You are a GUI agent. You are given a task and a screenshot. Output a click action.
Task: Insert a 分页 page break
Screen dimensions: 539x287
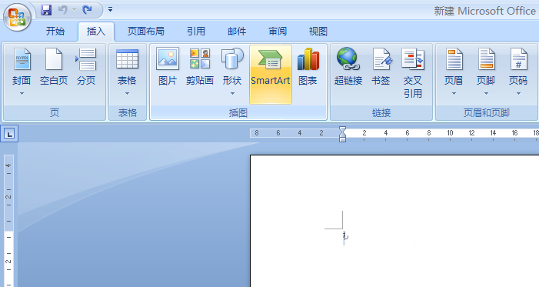click(x=86, y=68)
